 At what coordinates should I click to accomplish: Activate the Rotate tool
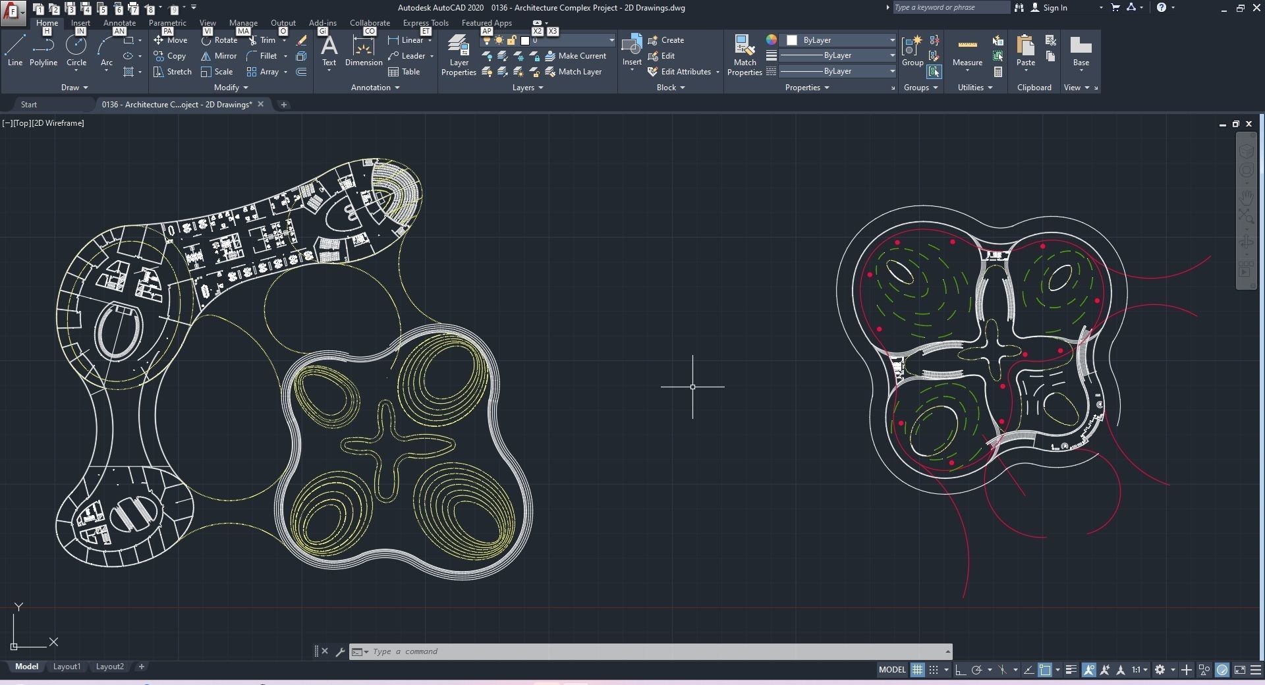219,40
